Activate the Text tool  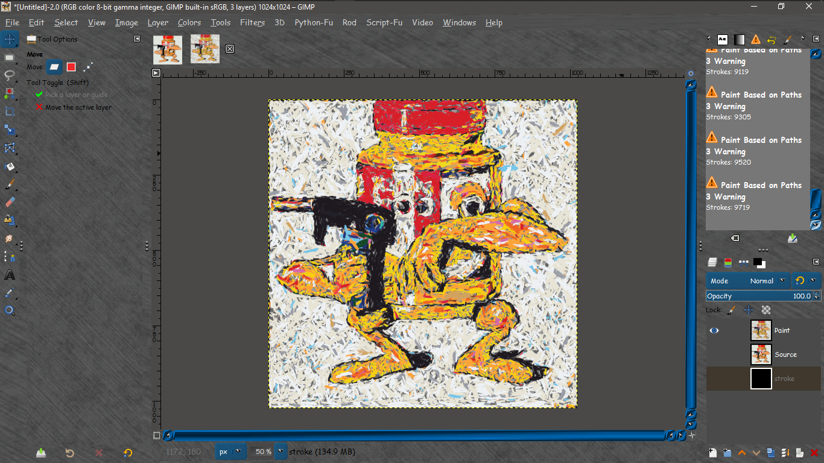click(x=10, y=275)
